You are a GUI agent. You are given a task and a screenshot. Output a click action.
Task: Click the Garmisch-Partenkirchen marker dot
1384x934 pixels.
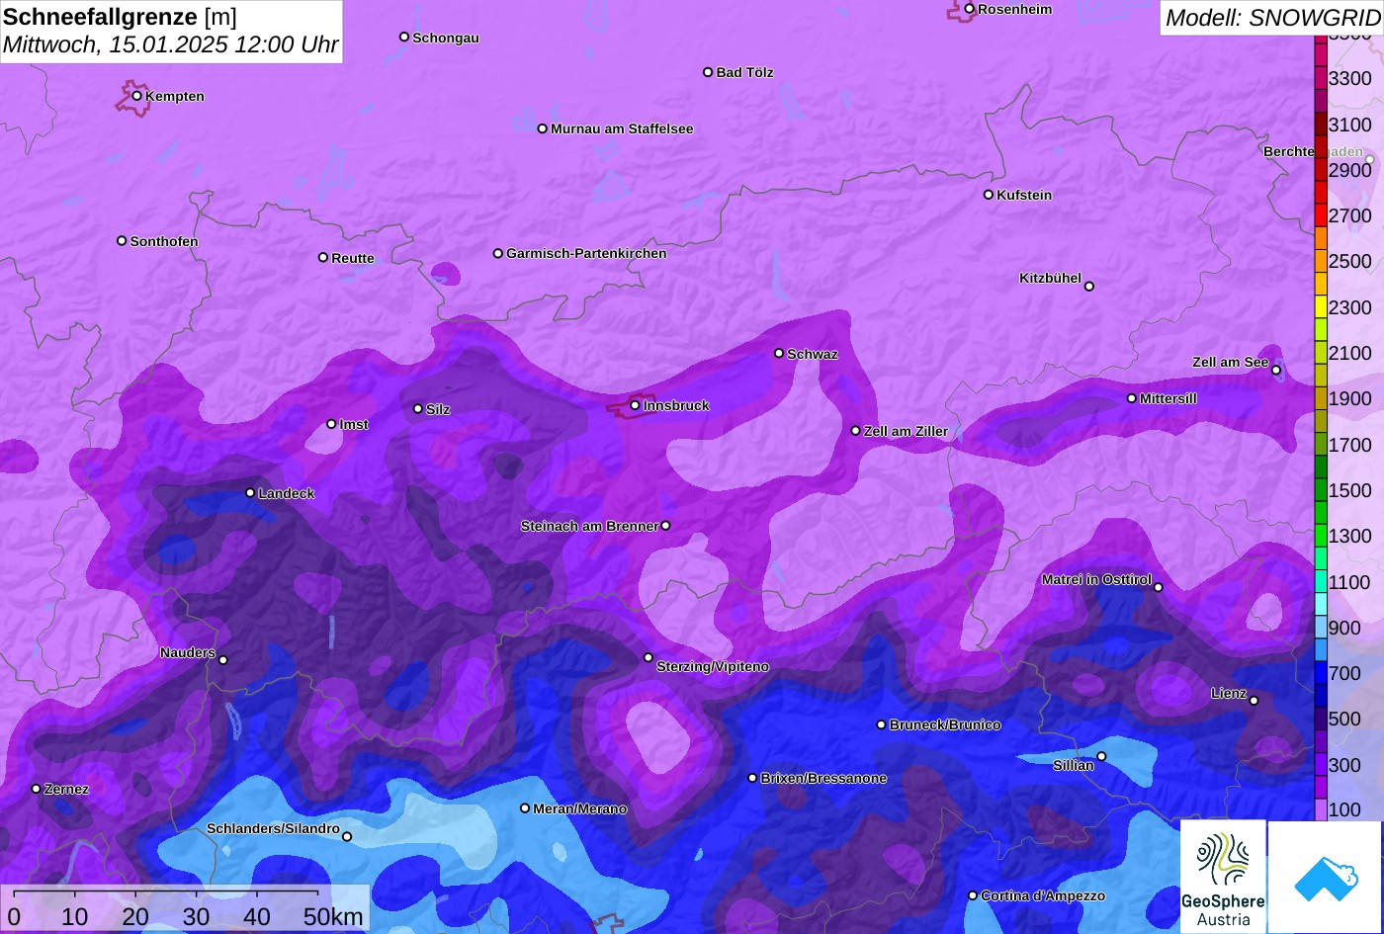498,253
